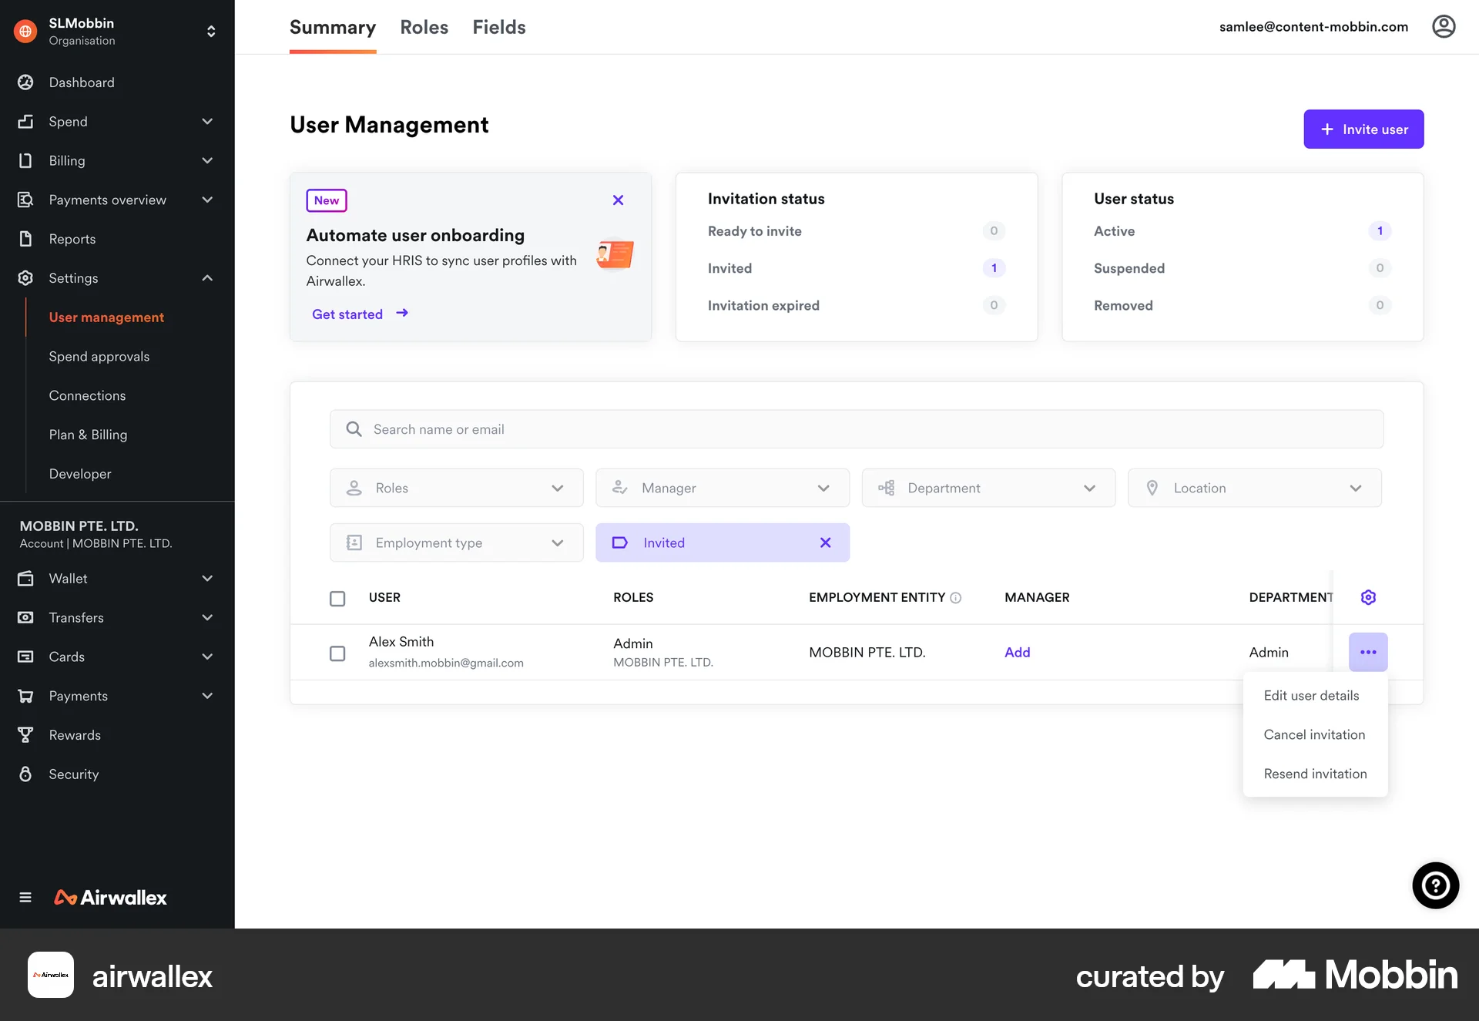Select Reports in the sidebar
This screenshot has width=1479, height=1021.
pyautogui.click(x=72, y=239)
